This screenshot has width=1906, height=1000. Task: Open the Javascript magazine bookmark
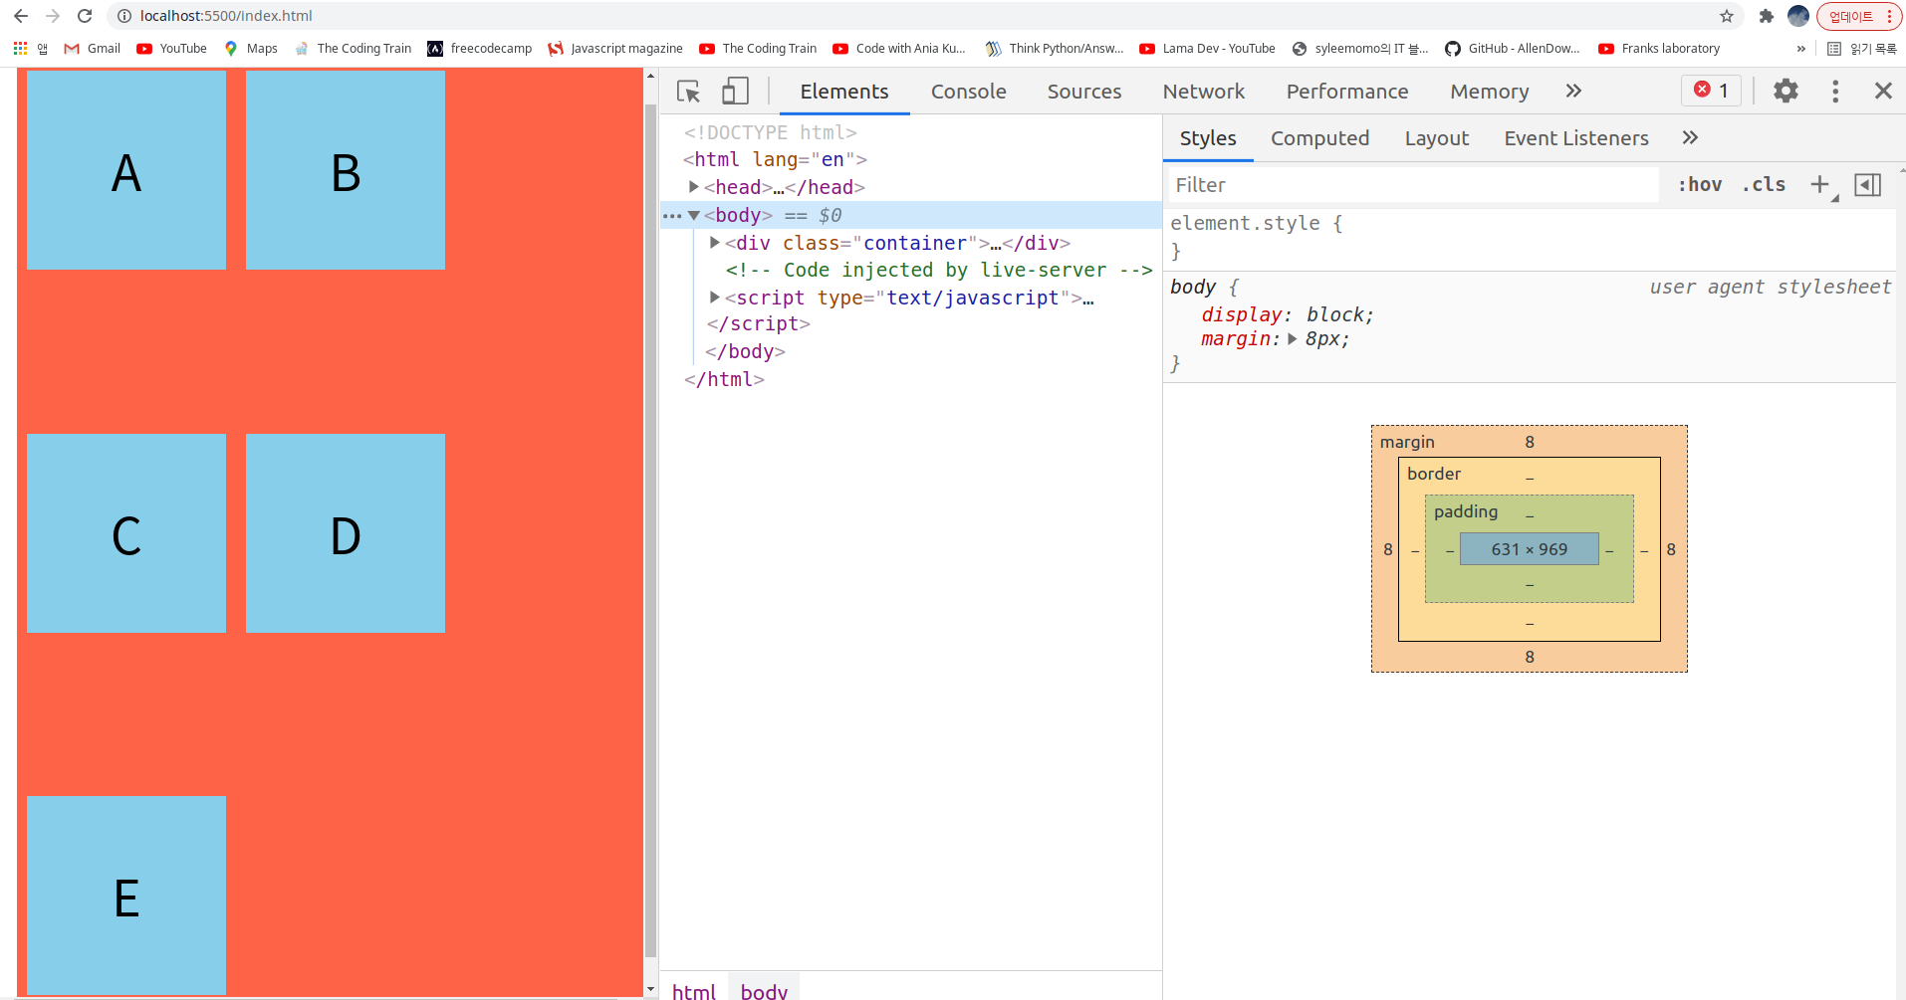pyautogui.click(x=615, y=48)
